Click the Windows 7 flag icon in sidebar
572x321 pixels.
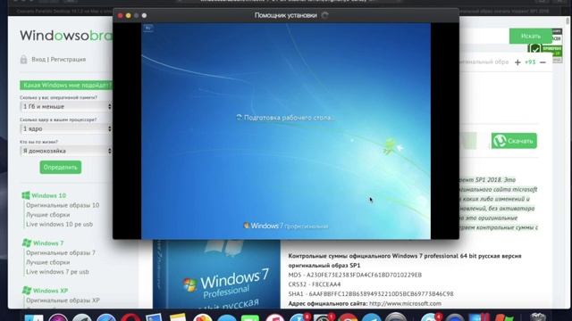click(x=26, y=243)
